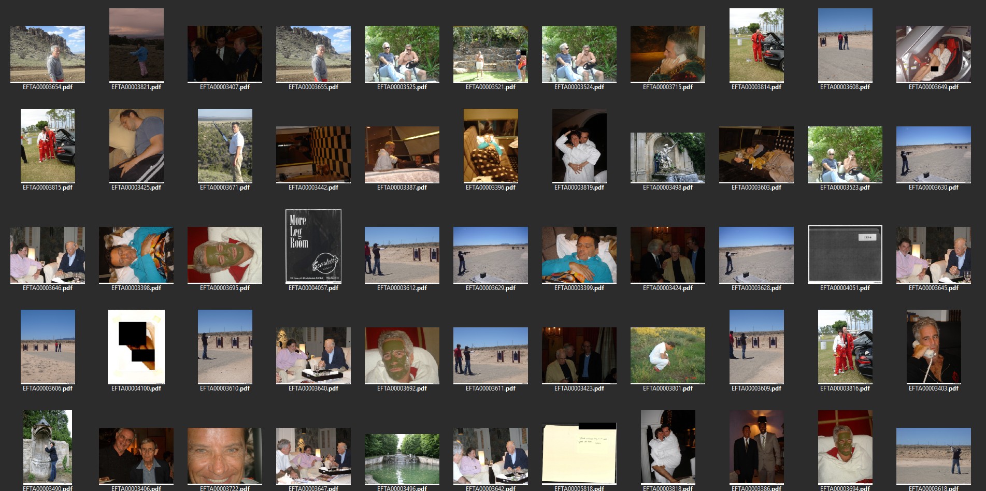Click the EFTA00003655.pdf label
The width and height of the screenshot is (986, 491).
(x=313, y=87)
